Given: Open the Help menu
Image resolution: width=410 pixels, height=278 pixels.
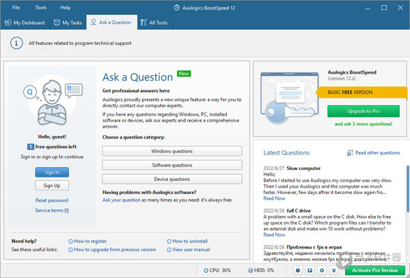Looking at the screenshot, I should [66, 8].
